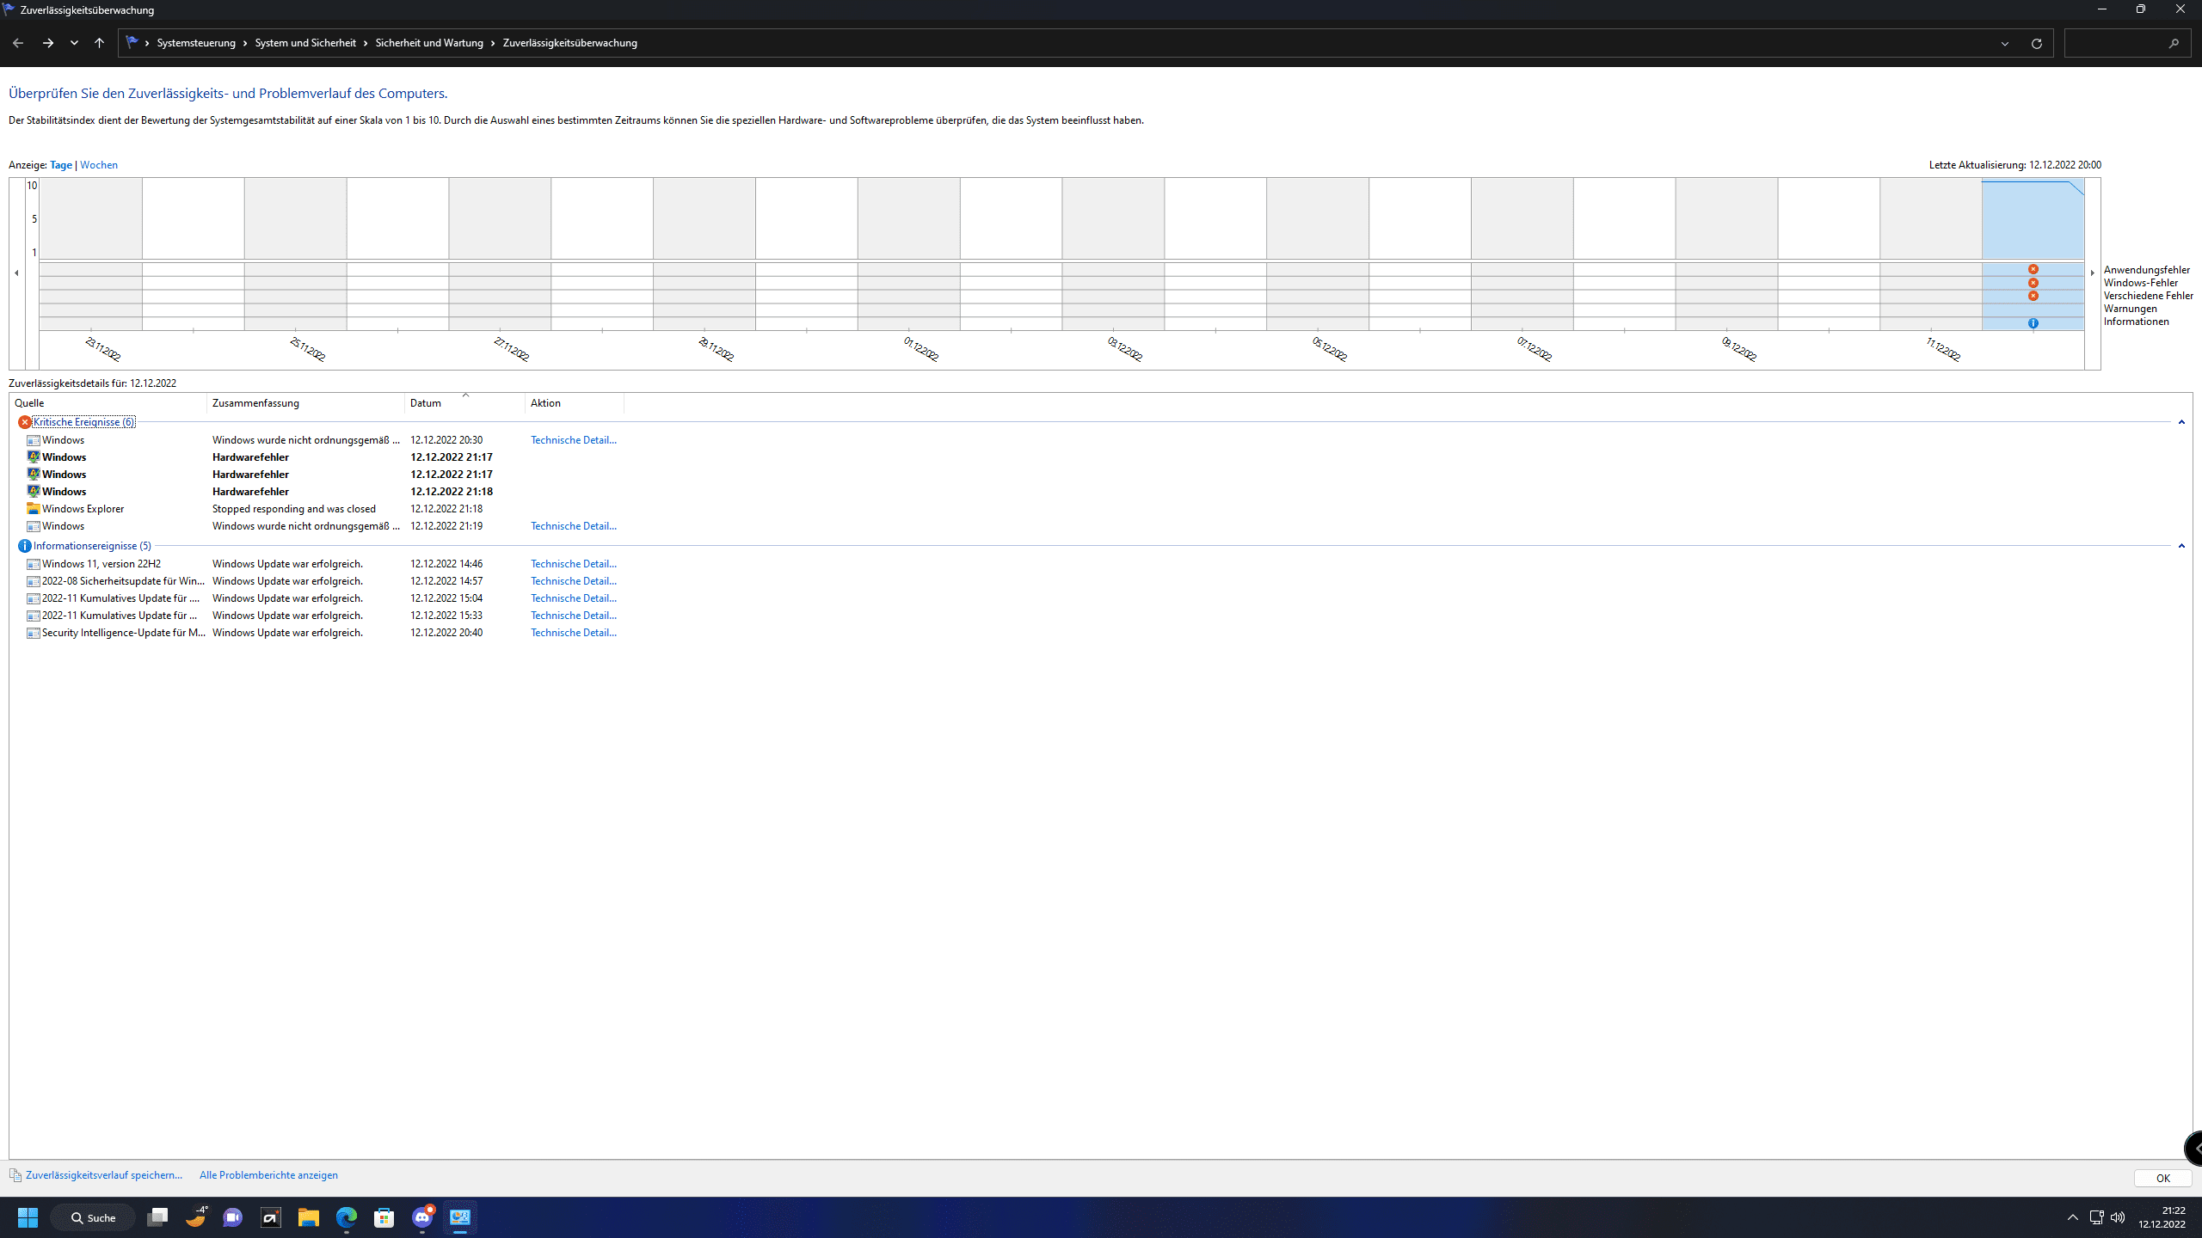Click the blue information icon in chart

[2033, 323]
